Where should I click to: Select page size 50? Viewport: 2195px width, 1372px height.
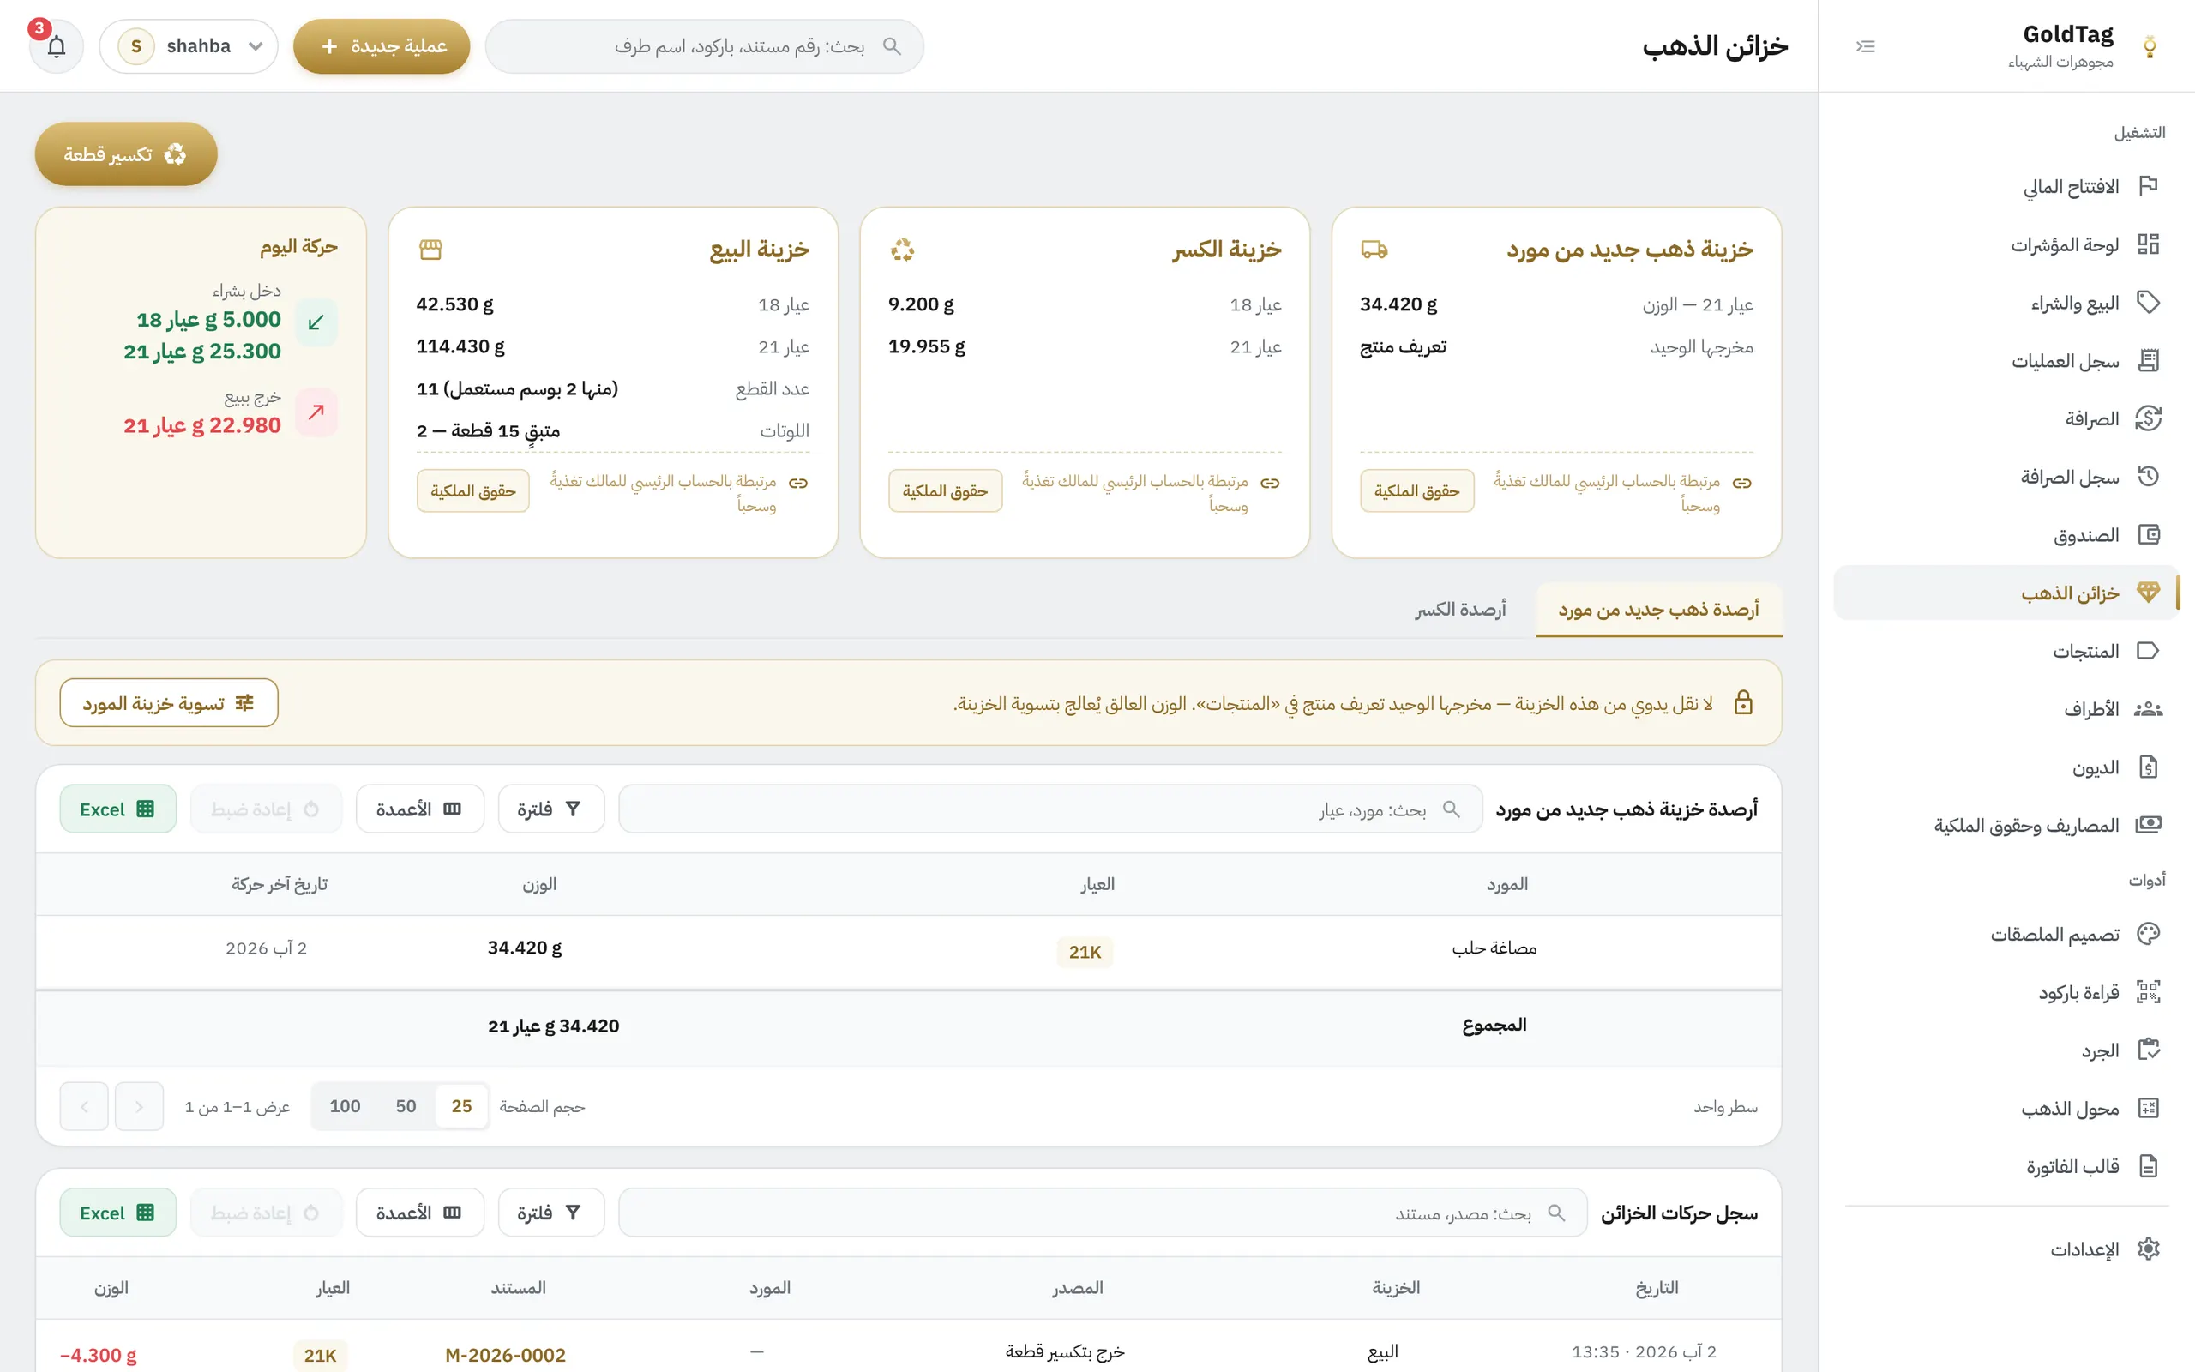406,1105
